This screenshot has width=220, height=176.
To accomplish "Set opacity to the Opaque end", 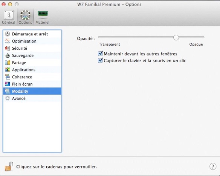I will point(203,37).
